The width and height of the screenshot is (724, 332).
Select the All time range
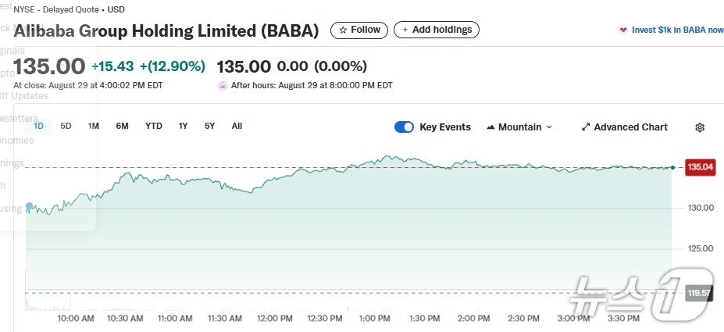[x=237, y=126]
